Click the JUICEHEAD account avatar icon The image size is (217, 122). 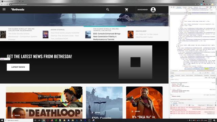click(x=153, y=10)
